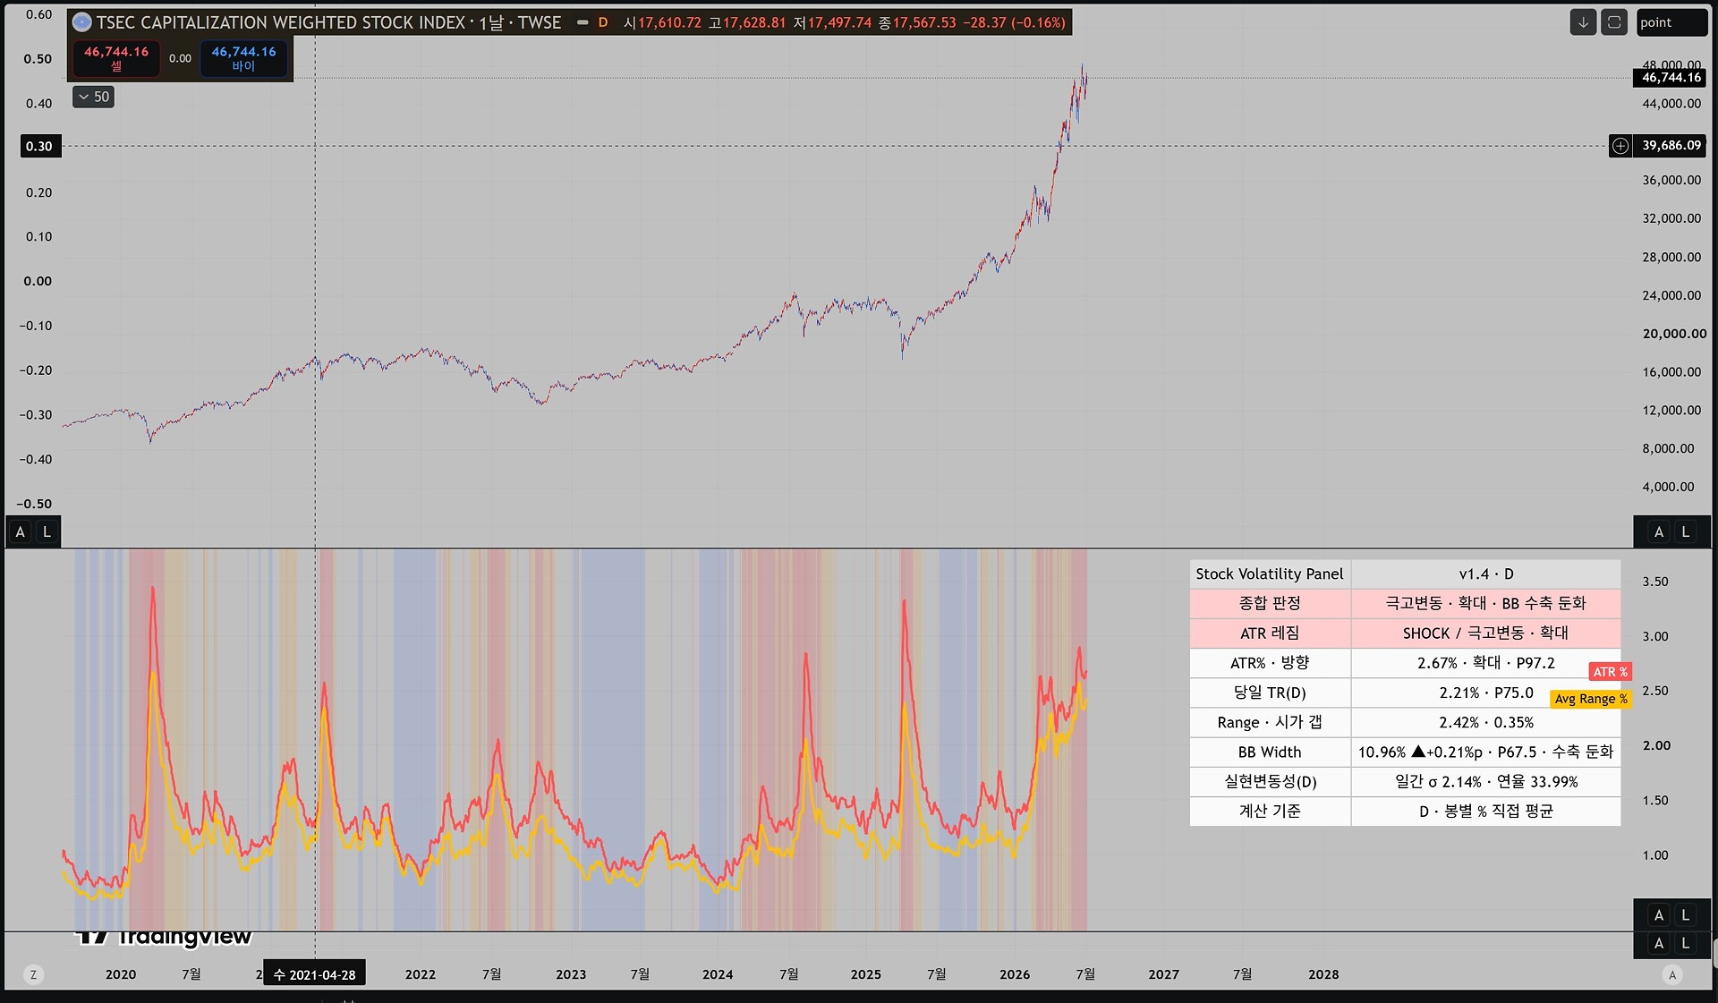The height and width of the screenshot is (1003, 1718).
Task: Click the 0.00 spread value between sell and buy
Action: click(180, 58)
